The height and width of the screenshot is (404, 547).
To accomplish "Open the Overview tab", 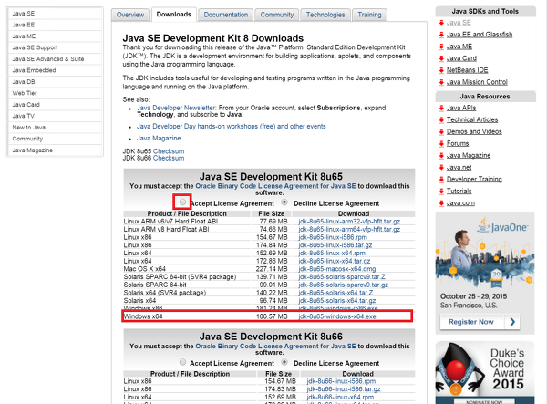I will click(130, 15).
